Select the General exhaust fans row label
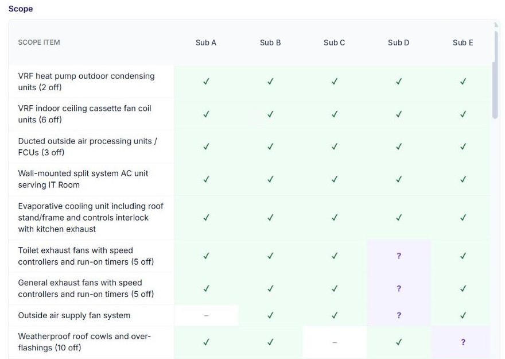 tap(86, 288)
